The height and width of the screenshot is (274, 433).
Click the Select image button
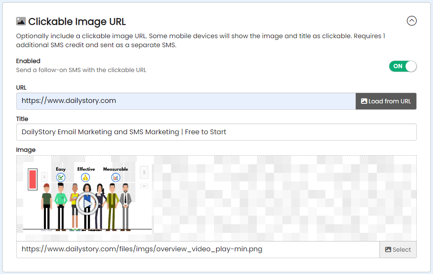tap(398, 250)
